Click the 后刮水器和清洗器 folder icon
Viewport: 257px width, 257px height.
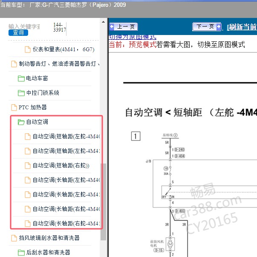[21, 252]
